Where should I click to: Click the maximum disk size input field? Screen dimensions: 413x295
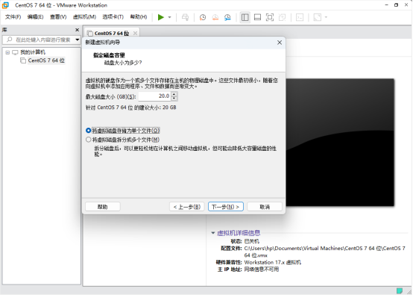click(x=154, y=96)
